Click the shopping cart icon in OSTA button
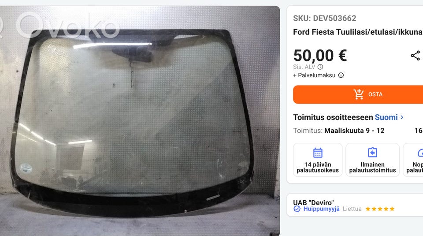Viewport: 423px width, 236px height. [359, 94]
